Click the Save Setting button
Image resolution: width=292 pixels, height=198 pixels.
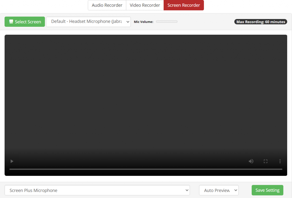click(x=267, y=190)
